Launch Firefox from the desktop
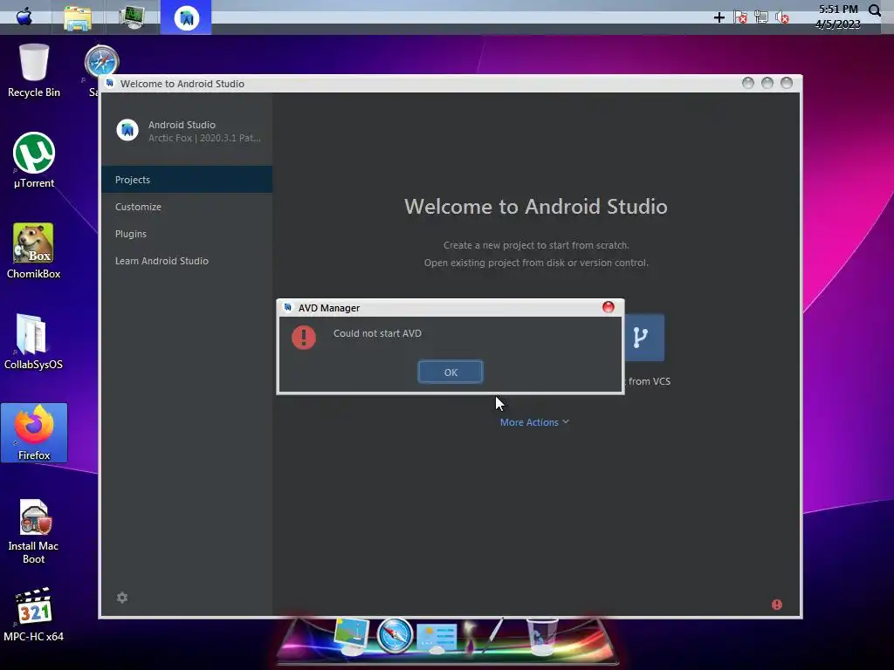The width and height of the screenshot is (894, 670). pos(34,432)
